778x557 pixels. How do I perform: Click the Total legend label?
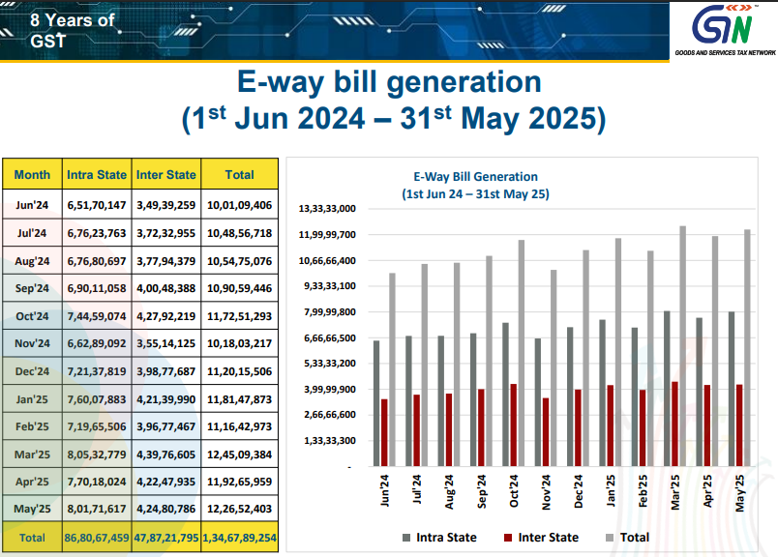tap(635, 538)
